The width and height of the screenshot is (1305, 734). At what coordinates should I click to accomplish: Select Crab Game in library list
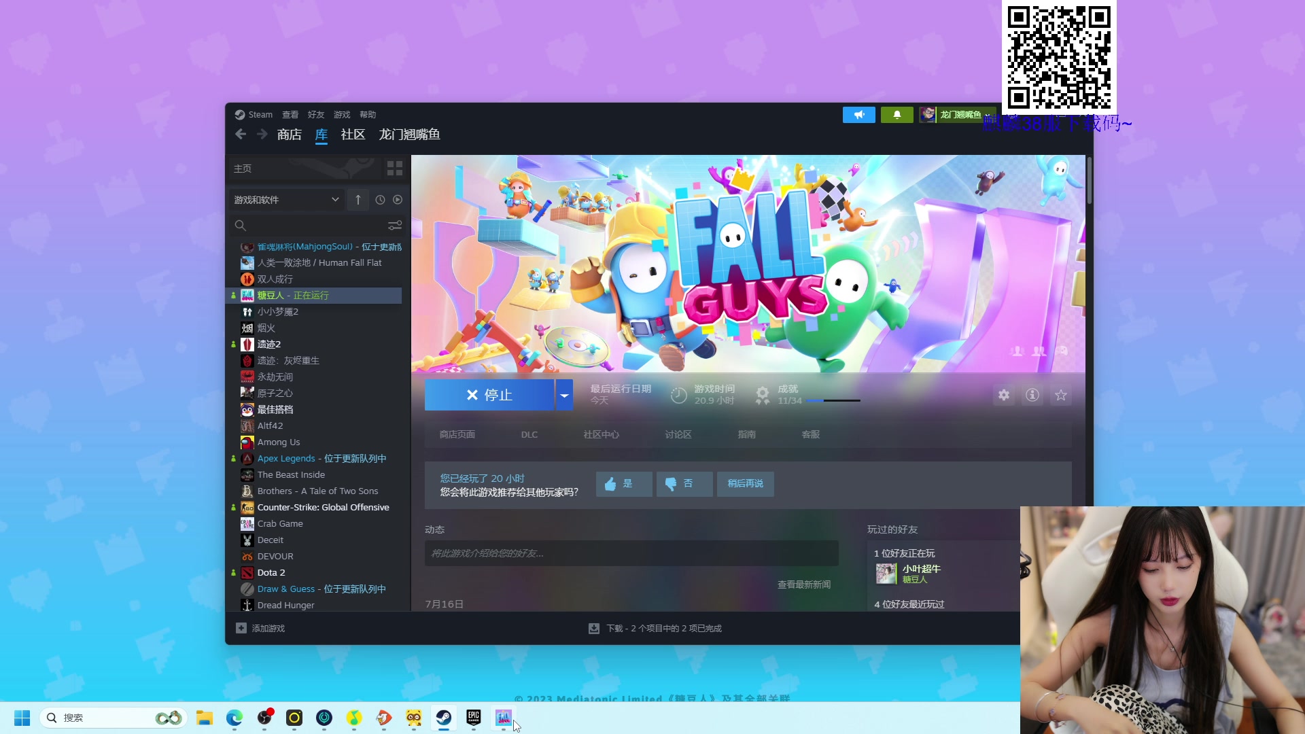(315, 524)
